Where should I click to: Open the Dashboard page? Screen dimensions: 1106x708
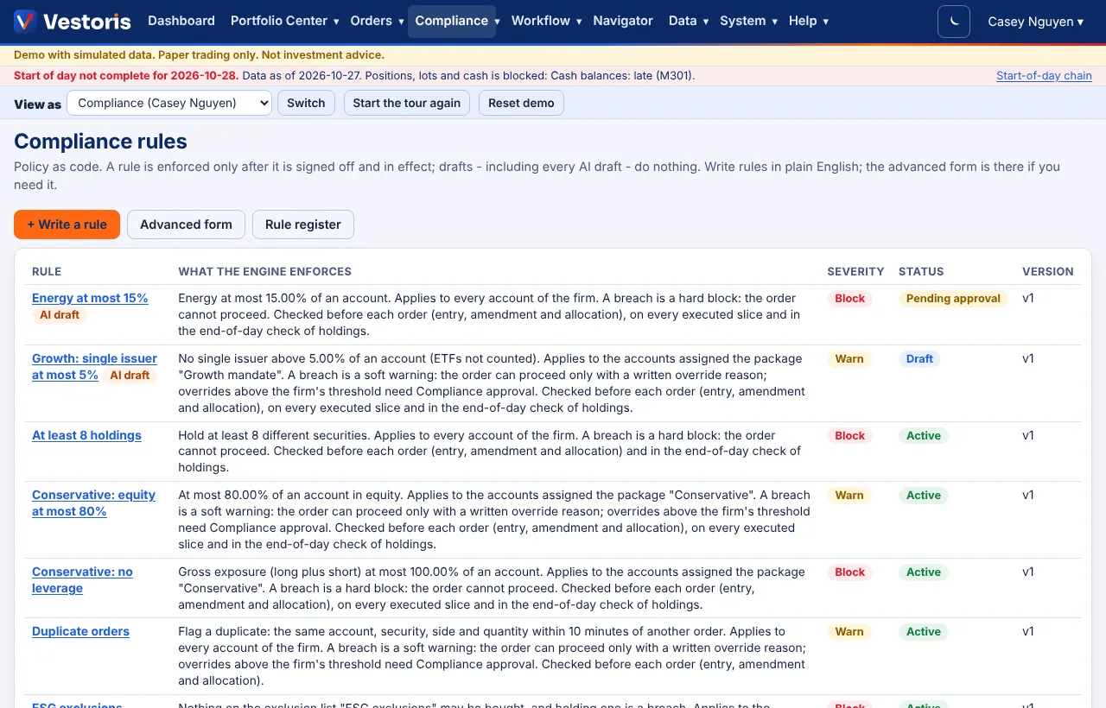click(x=181, y=21)
